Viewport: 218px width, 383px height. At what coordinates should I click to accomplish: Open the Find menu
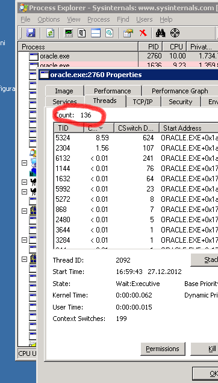(123, 19)
